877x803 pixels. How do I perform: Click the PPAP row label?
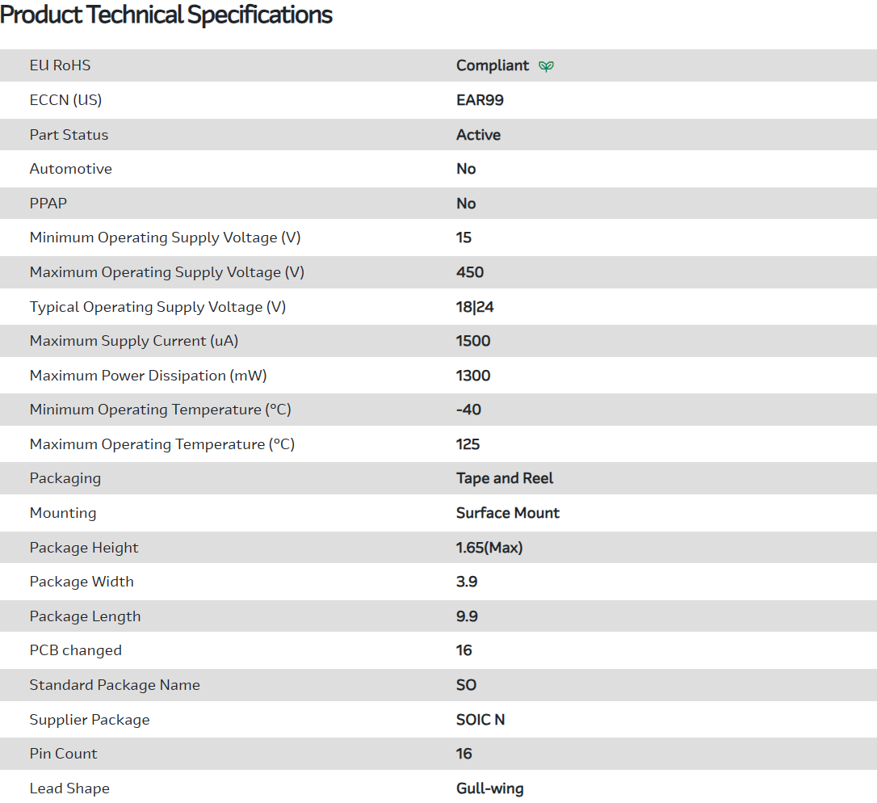coord(48,204)
